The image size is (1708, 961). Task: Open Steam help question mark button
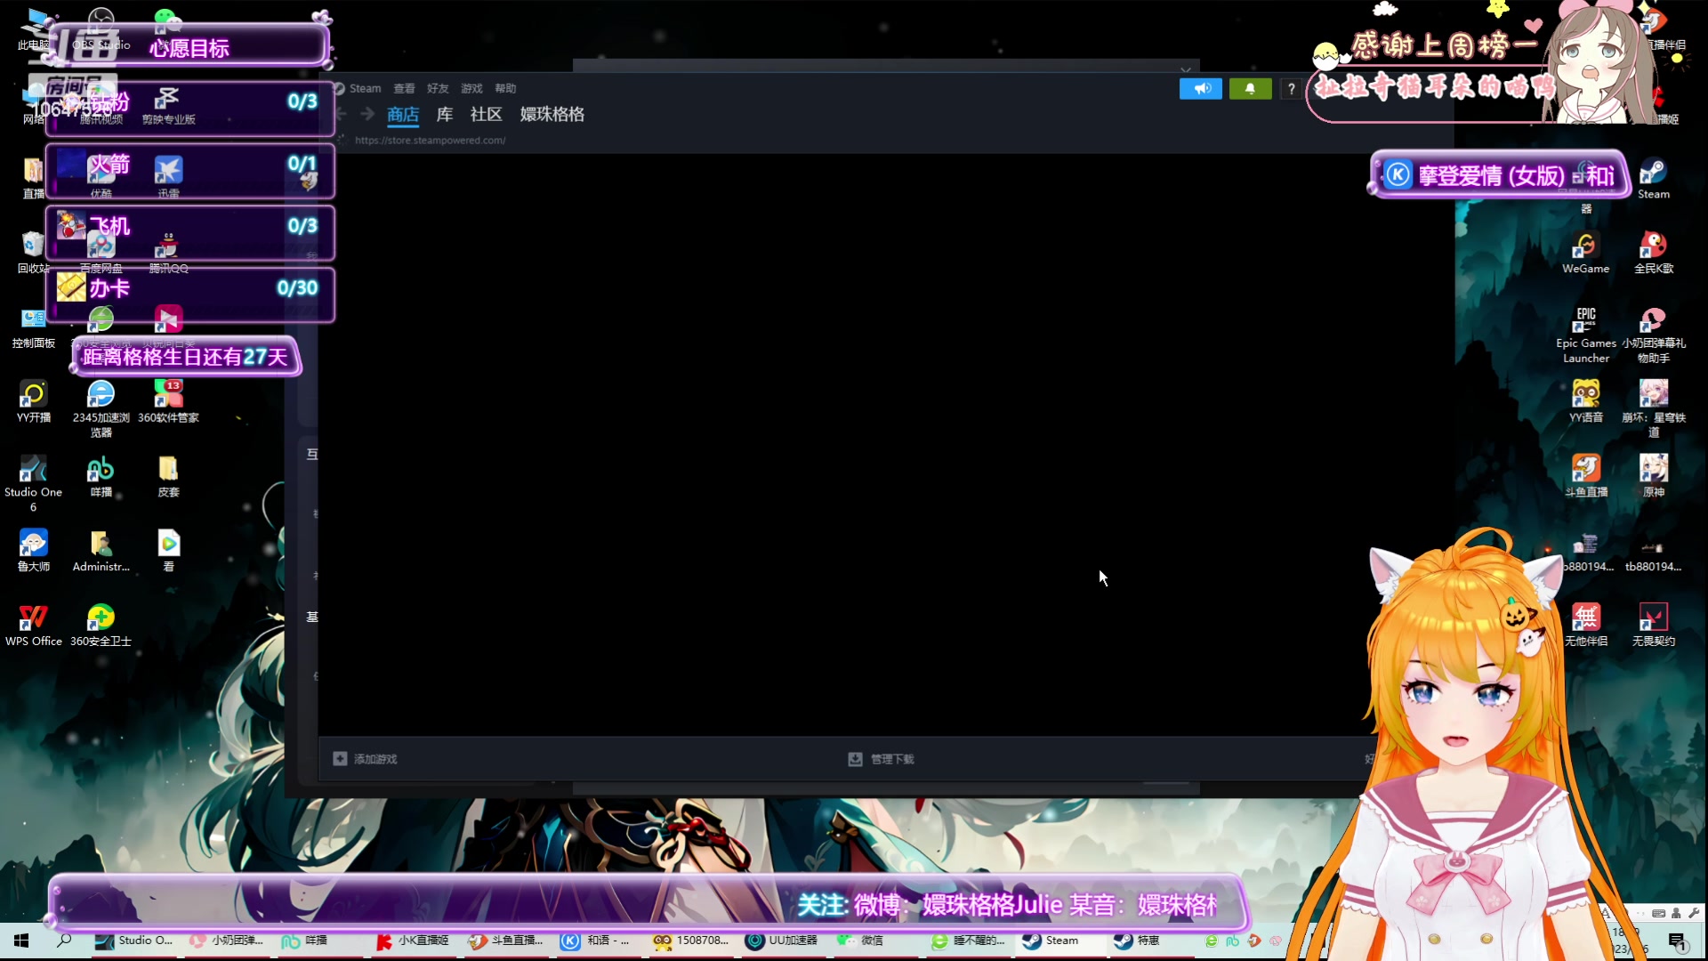pyautogui.click(x=1291, y=88)
